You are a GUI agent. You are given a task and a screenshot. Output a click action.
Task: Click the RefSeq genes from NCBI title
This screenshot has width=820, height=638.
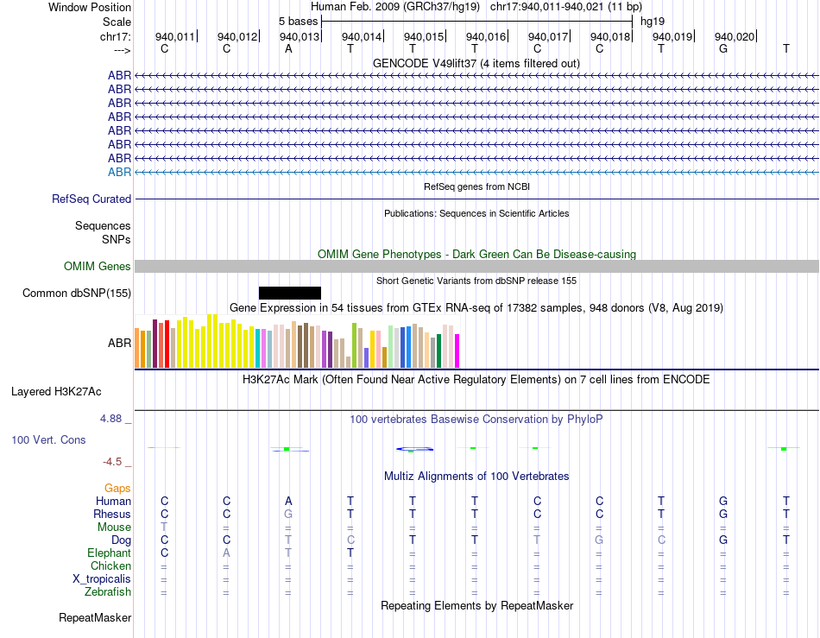point(476,186)
